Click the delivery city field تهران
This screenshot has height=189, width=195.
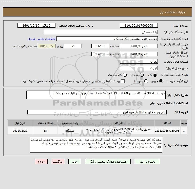[x=139, y=68]
